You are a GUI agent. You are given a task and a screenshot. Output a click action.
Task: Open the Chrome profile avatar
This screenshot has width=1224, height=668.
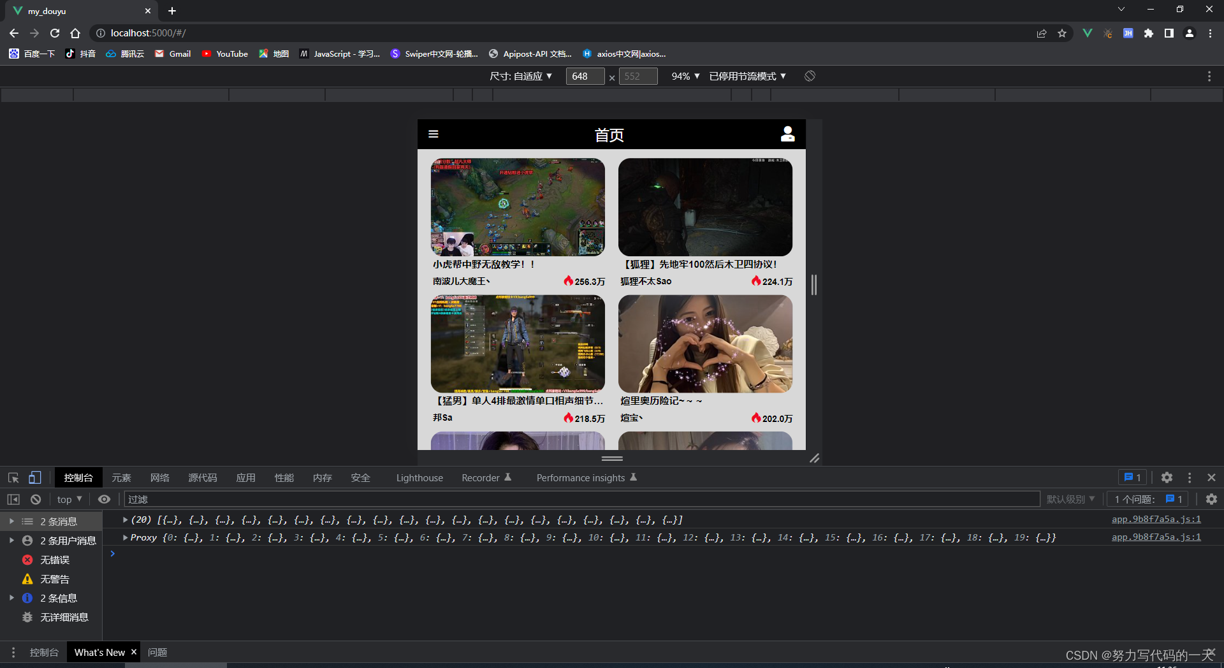(x=1190, y=33)
